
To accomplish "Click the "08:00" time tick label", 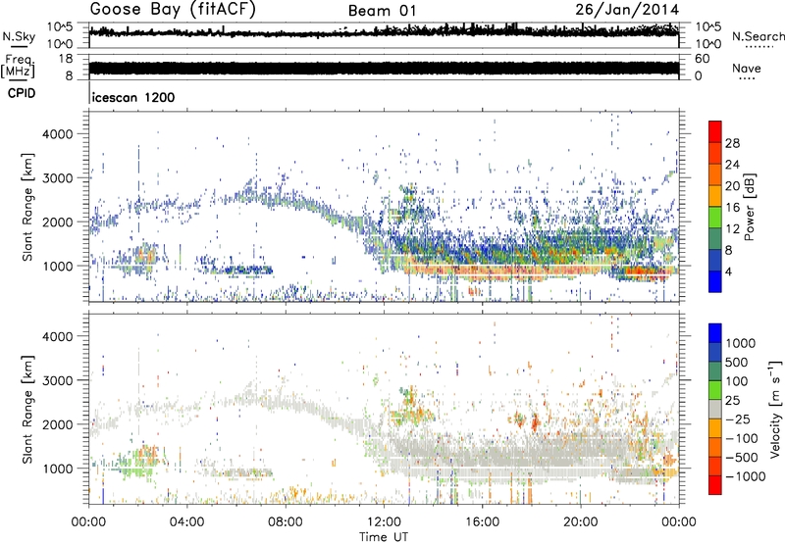I will point(286,522).
